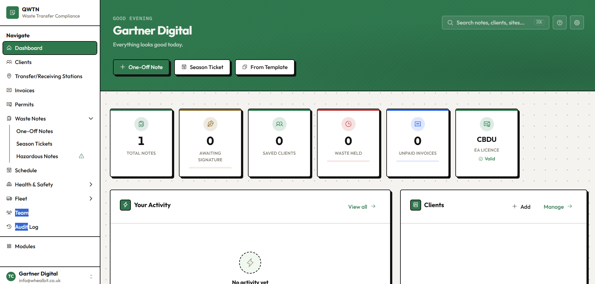The height and width of the screenshot is (284, 595).
Task: Click the TC user avatar
Action: pyautogui.click(x=11, y=276)
